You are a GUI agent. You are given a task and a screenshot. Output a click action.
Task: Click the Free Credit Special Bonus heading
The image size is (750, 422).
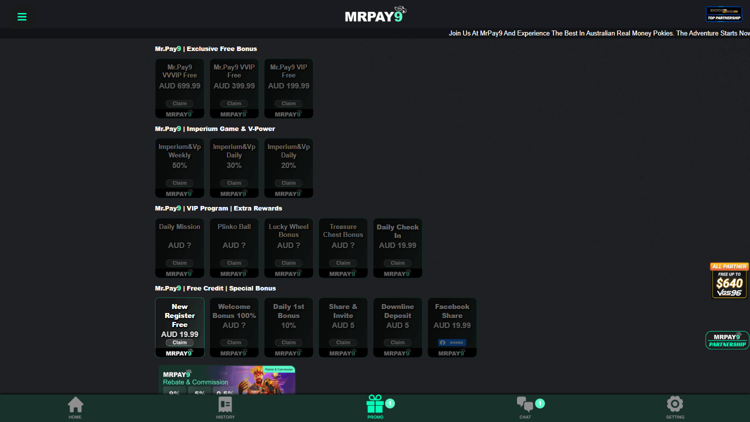pyautogui.click(x=215, y=288)
